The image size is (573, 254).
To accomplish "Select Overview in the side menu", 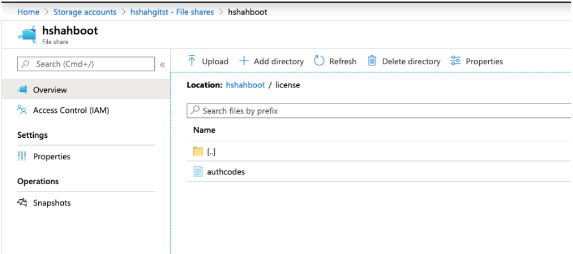I will point(50,90).
